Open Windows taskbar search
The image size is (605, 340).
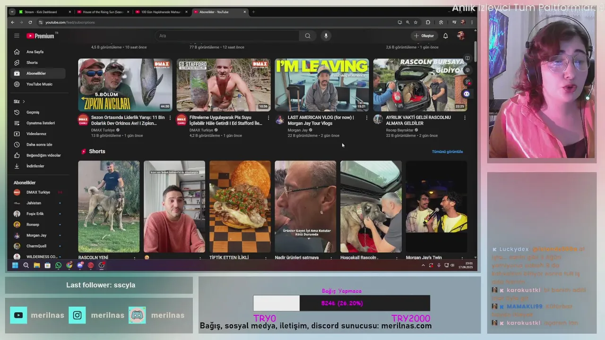(26, 265)
